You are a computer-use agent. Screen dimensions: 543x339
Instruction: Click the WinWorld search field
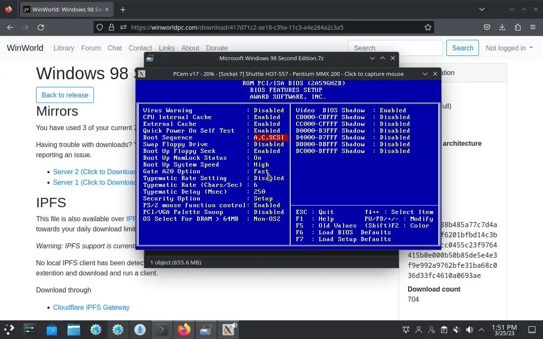tap(395, 48)
